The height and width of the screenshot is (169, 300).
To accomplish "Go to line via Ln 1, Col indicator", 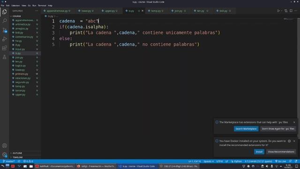I will click(x=195, y=161).
